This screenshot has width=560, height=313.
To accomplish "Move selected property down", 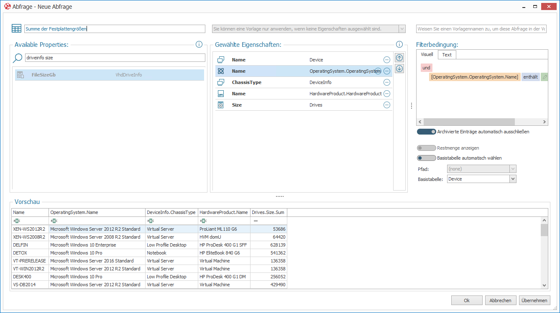I will [399, 69].
